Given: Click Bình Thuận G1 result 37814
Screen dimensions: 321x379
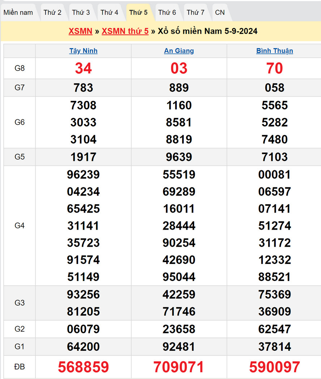Looking at the screenshot, I should [274, 347].
